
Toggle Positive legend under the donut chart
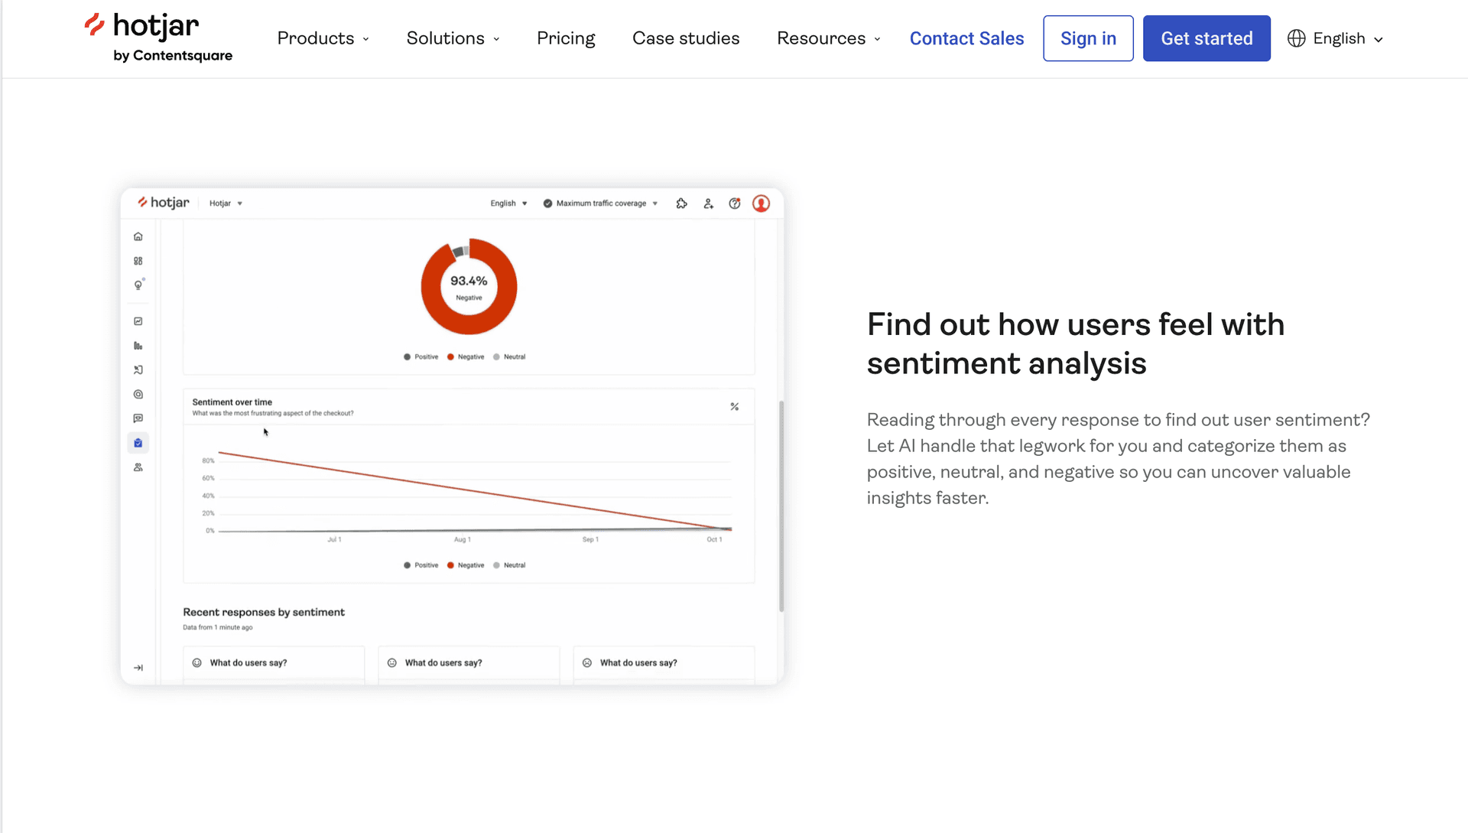click(421, 357)
